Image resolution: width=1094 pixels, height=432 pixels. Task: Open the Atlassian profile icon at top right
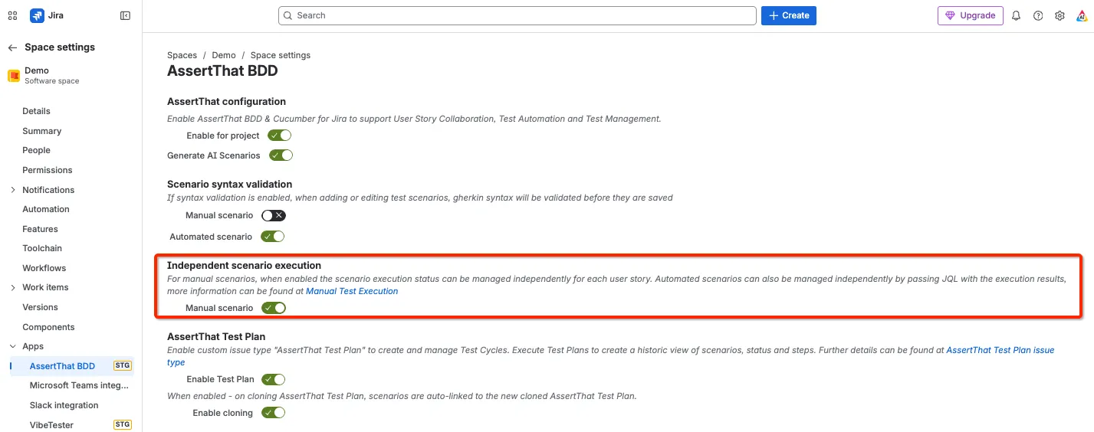pos(1081,15)
